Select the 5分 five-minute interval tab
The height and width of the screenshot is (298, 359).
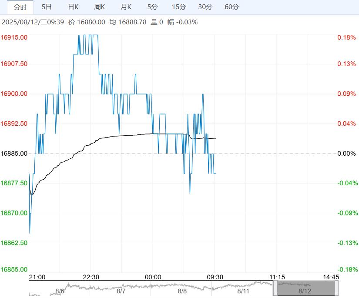[152, 7]
